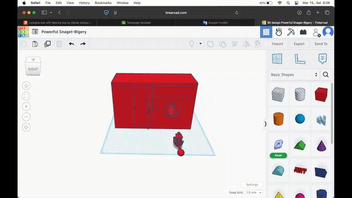Click the workplane Settings button

coord(252,185)
